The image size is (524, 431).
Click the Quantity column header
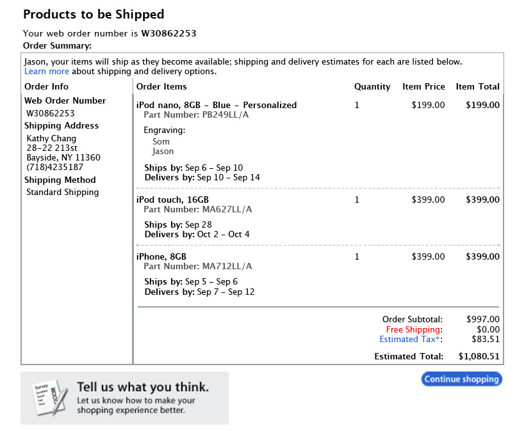click(x=372, y=87)
